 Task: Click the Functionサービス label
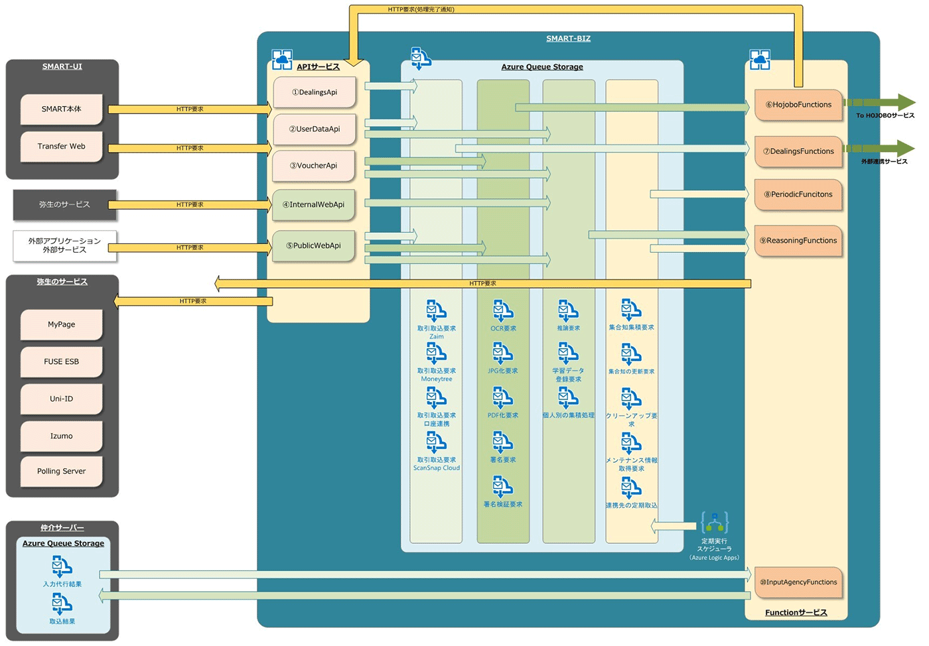pos(796,612)
